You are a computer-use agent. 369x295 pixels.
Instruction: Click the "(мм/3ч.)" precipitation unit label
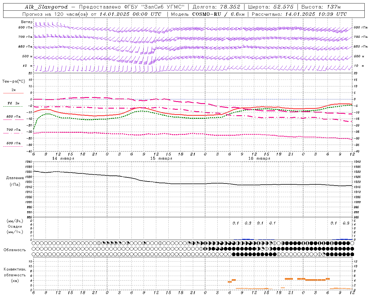coord(15,221)
